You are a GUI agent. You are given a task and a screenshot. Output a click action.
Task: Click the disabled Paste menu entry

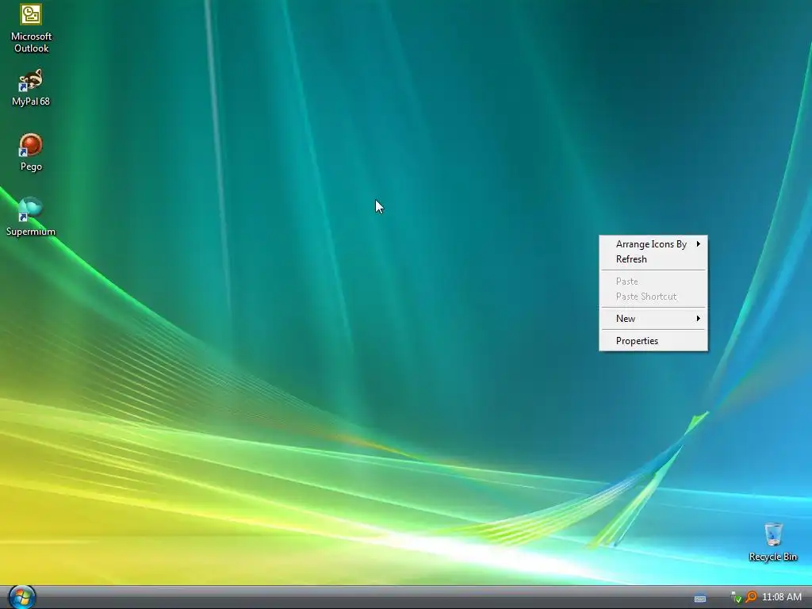coord(653,282)
